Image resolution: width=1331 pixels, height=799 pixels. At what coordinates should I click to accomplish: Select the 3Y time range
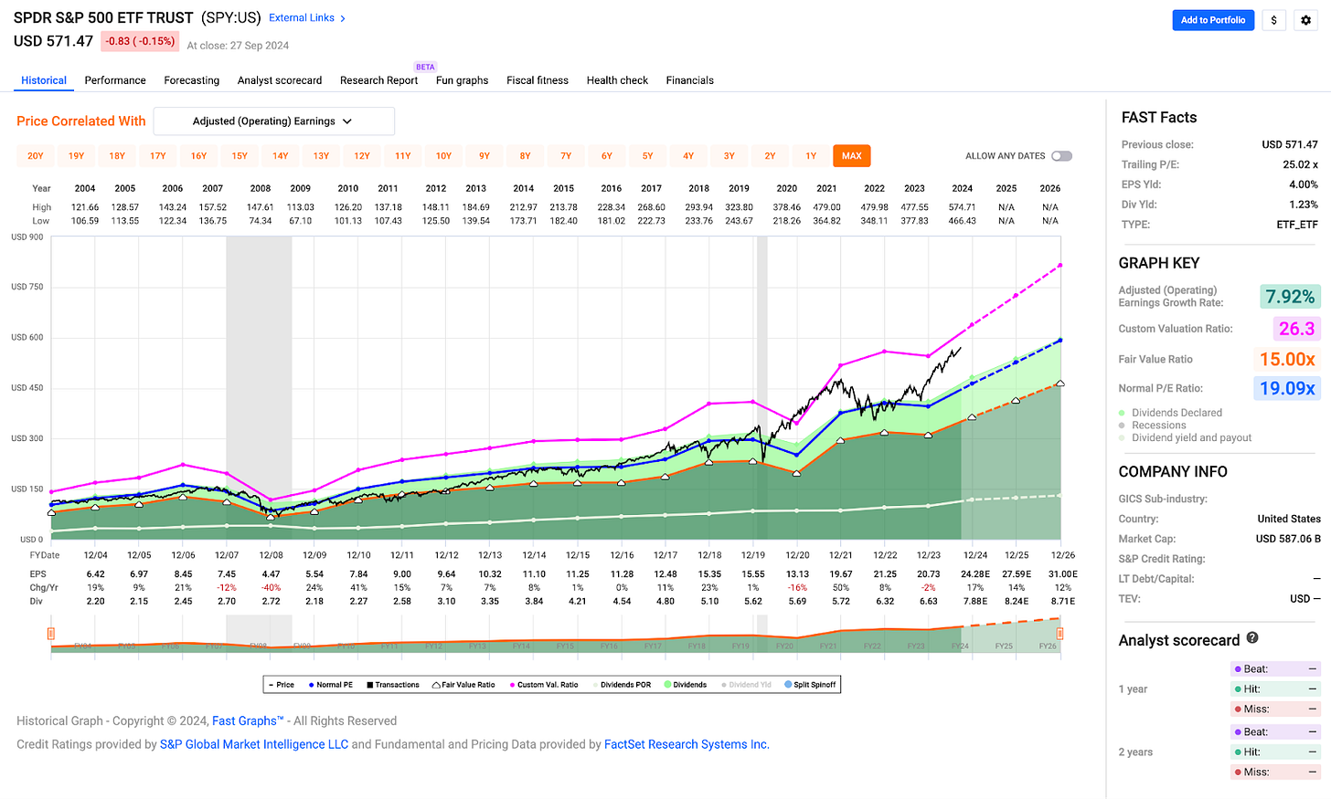coord(729,156)
